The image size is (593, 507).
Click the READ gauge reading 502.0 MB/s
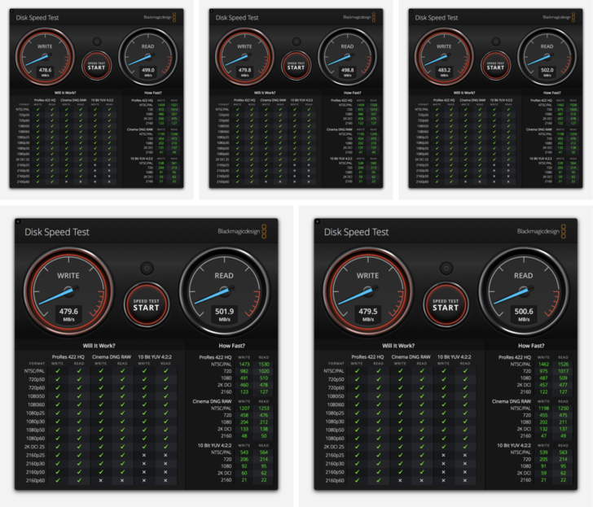coord(547,58)
